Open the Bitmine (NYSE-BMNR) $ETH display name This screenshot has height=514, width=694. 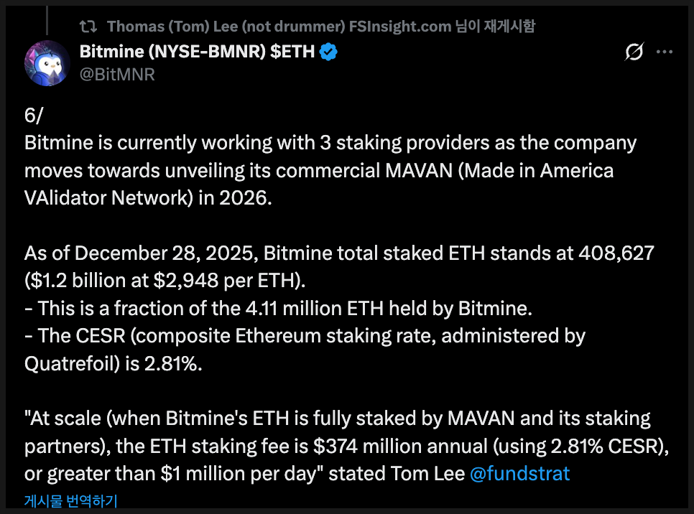pos(195,52)
